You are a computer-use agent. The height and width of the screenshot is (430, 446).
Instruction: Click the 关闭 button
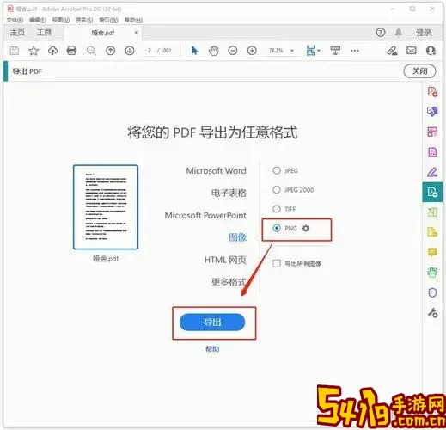(x=419, y=71)
